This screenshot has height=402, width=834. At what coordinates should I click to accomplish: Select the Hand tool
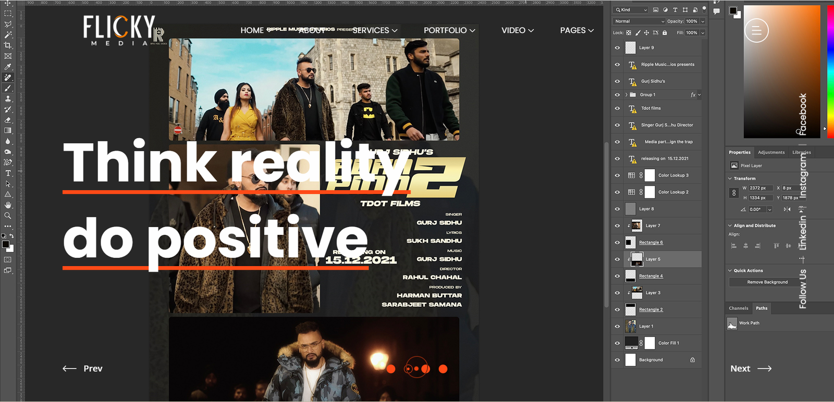pyautogui.click(x=8, y=205)
